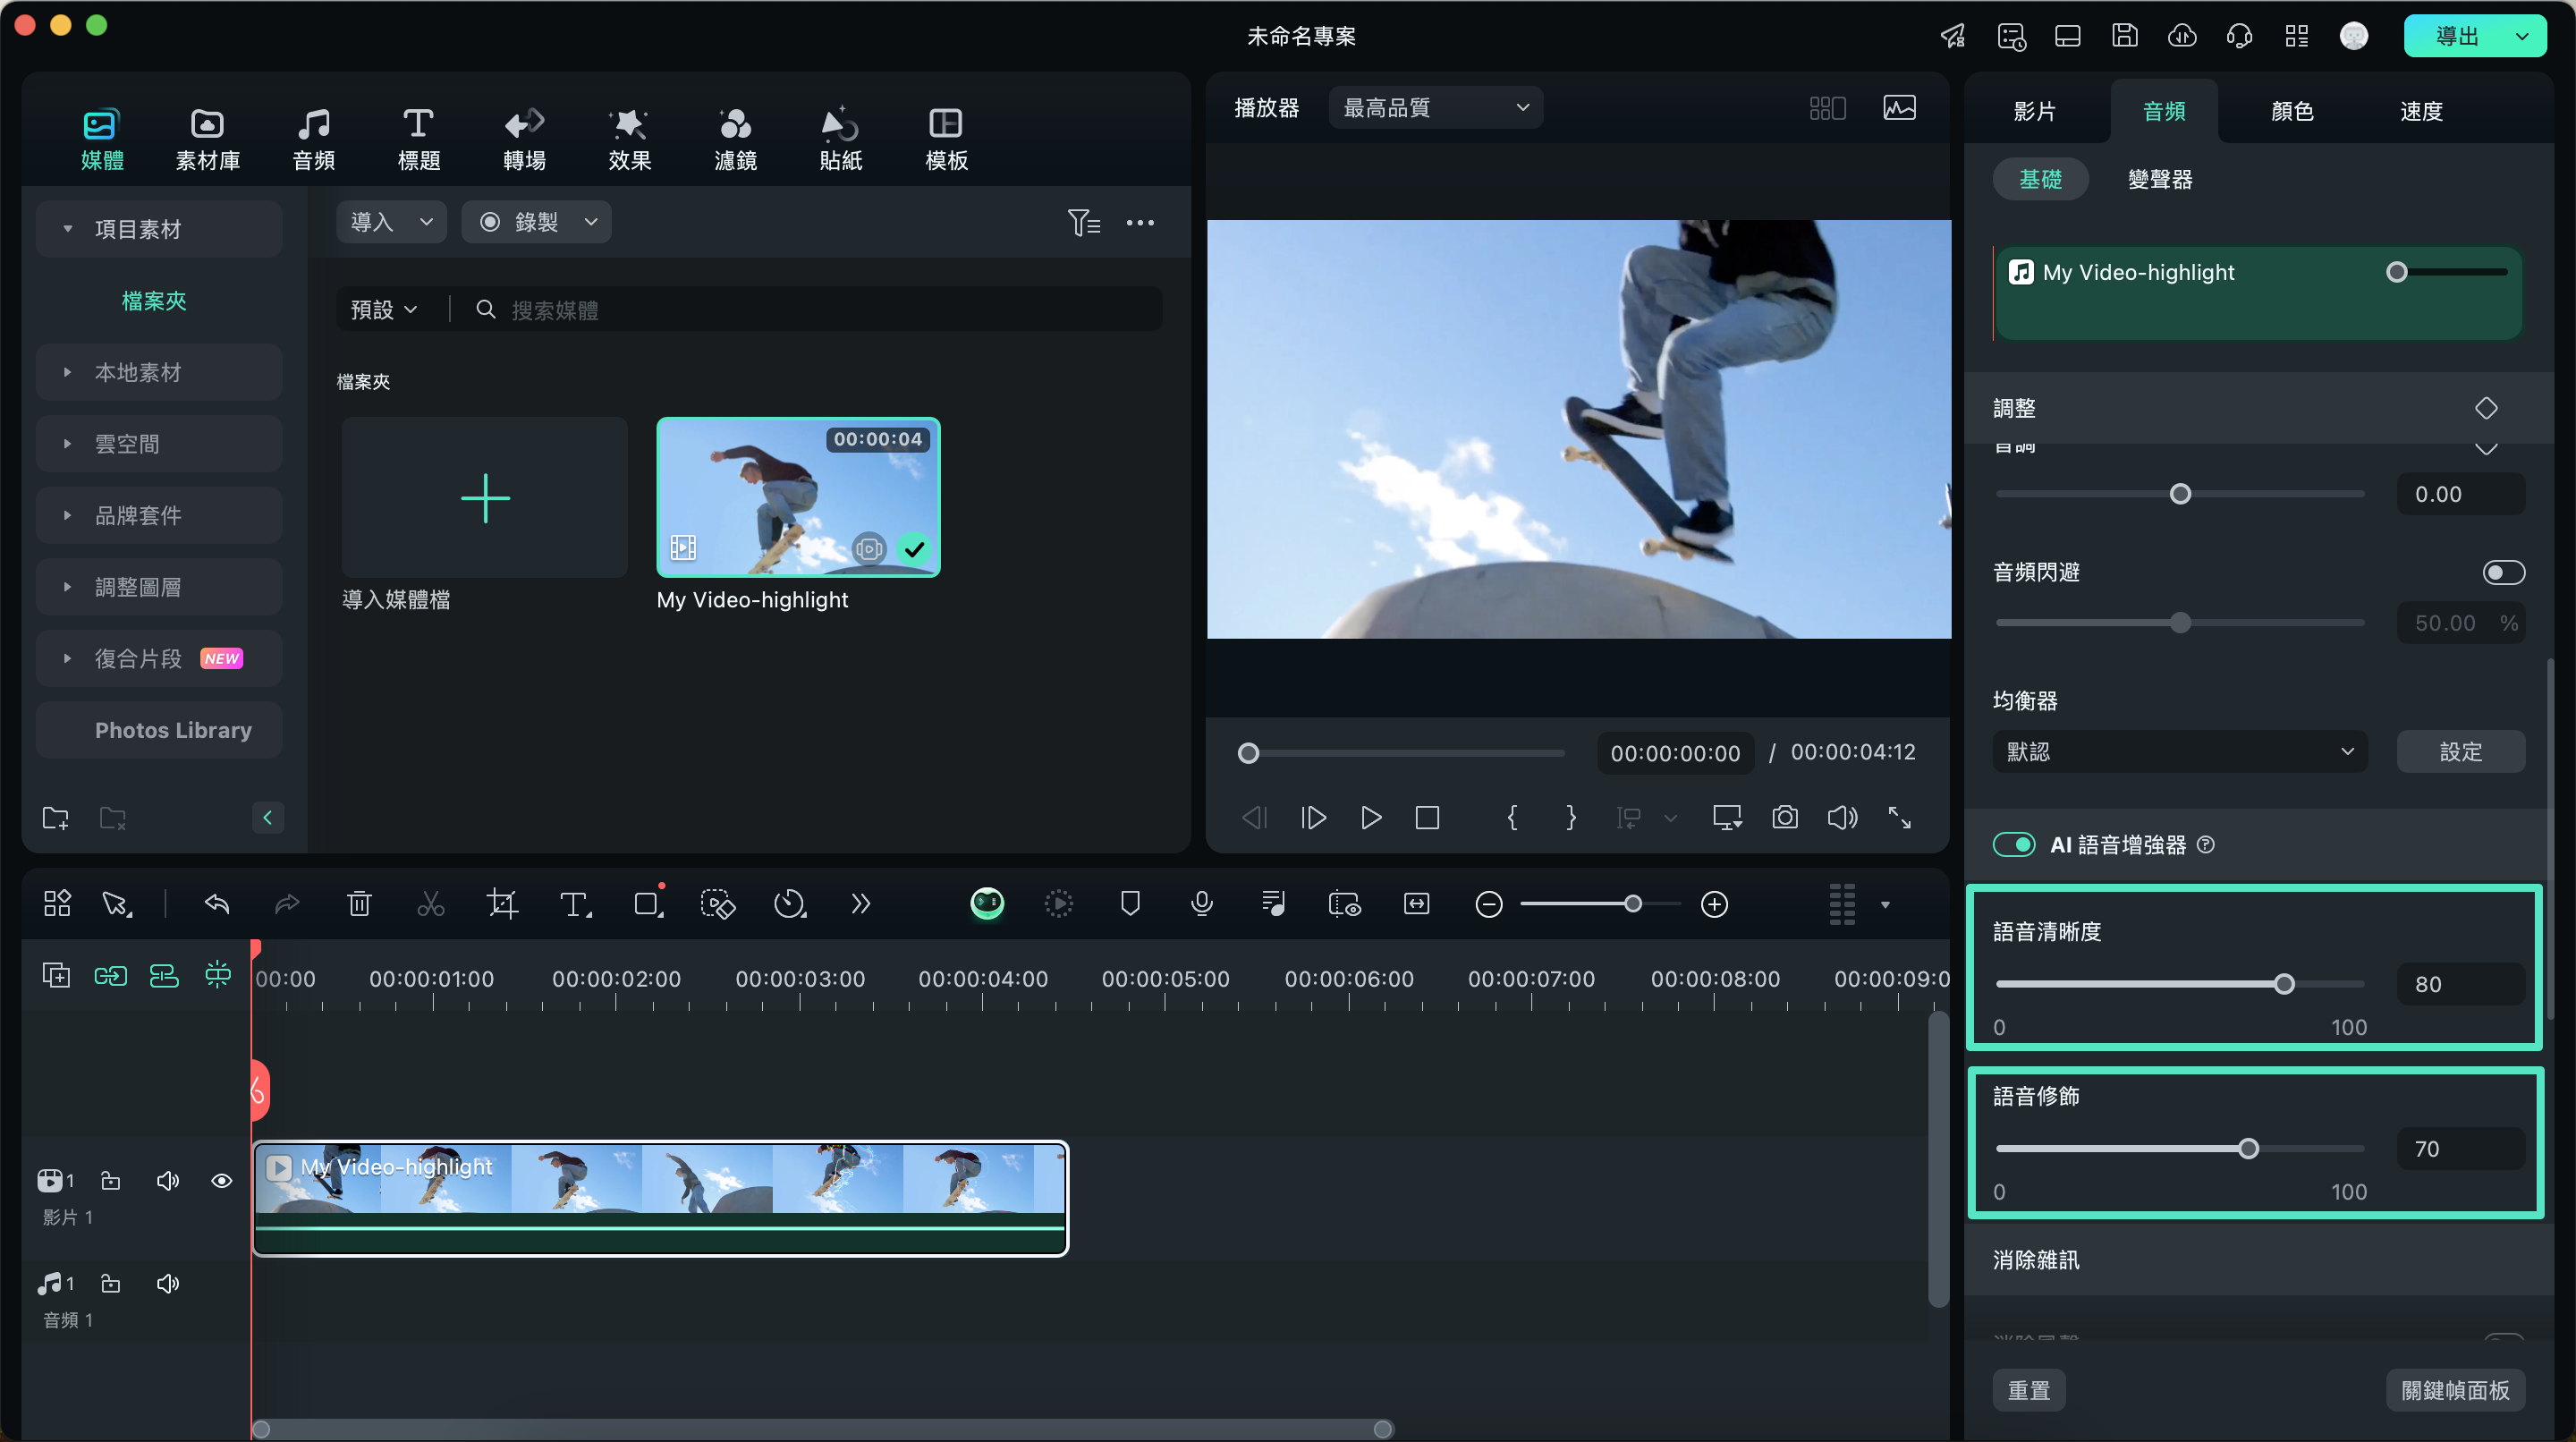
Task: Mute the 音頻 1 track speaker
Action: click(167, 1283)
